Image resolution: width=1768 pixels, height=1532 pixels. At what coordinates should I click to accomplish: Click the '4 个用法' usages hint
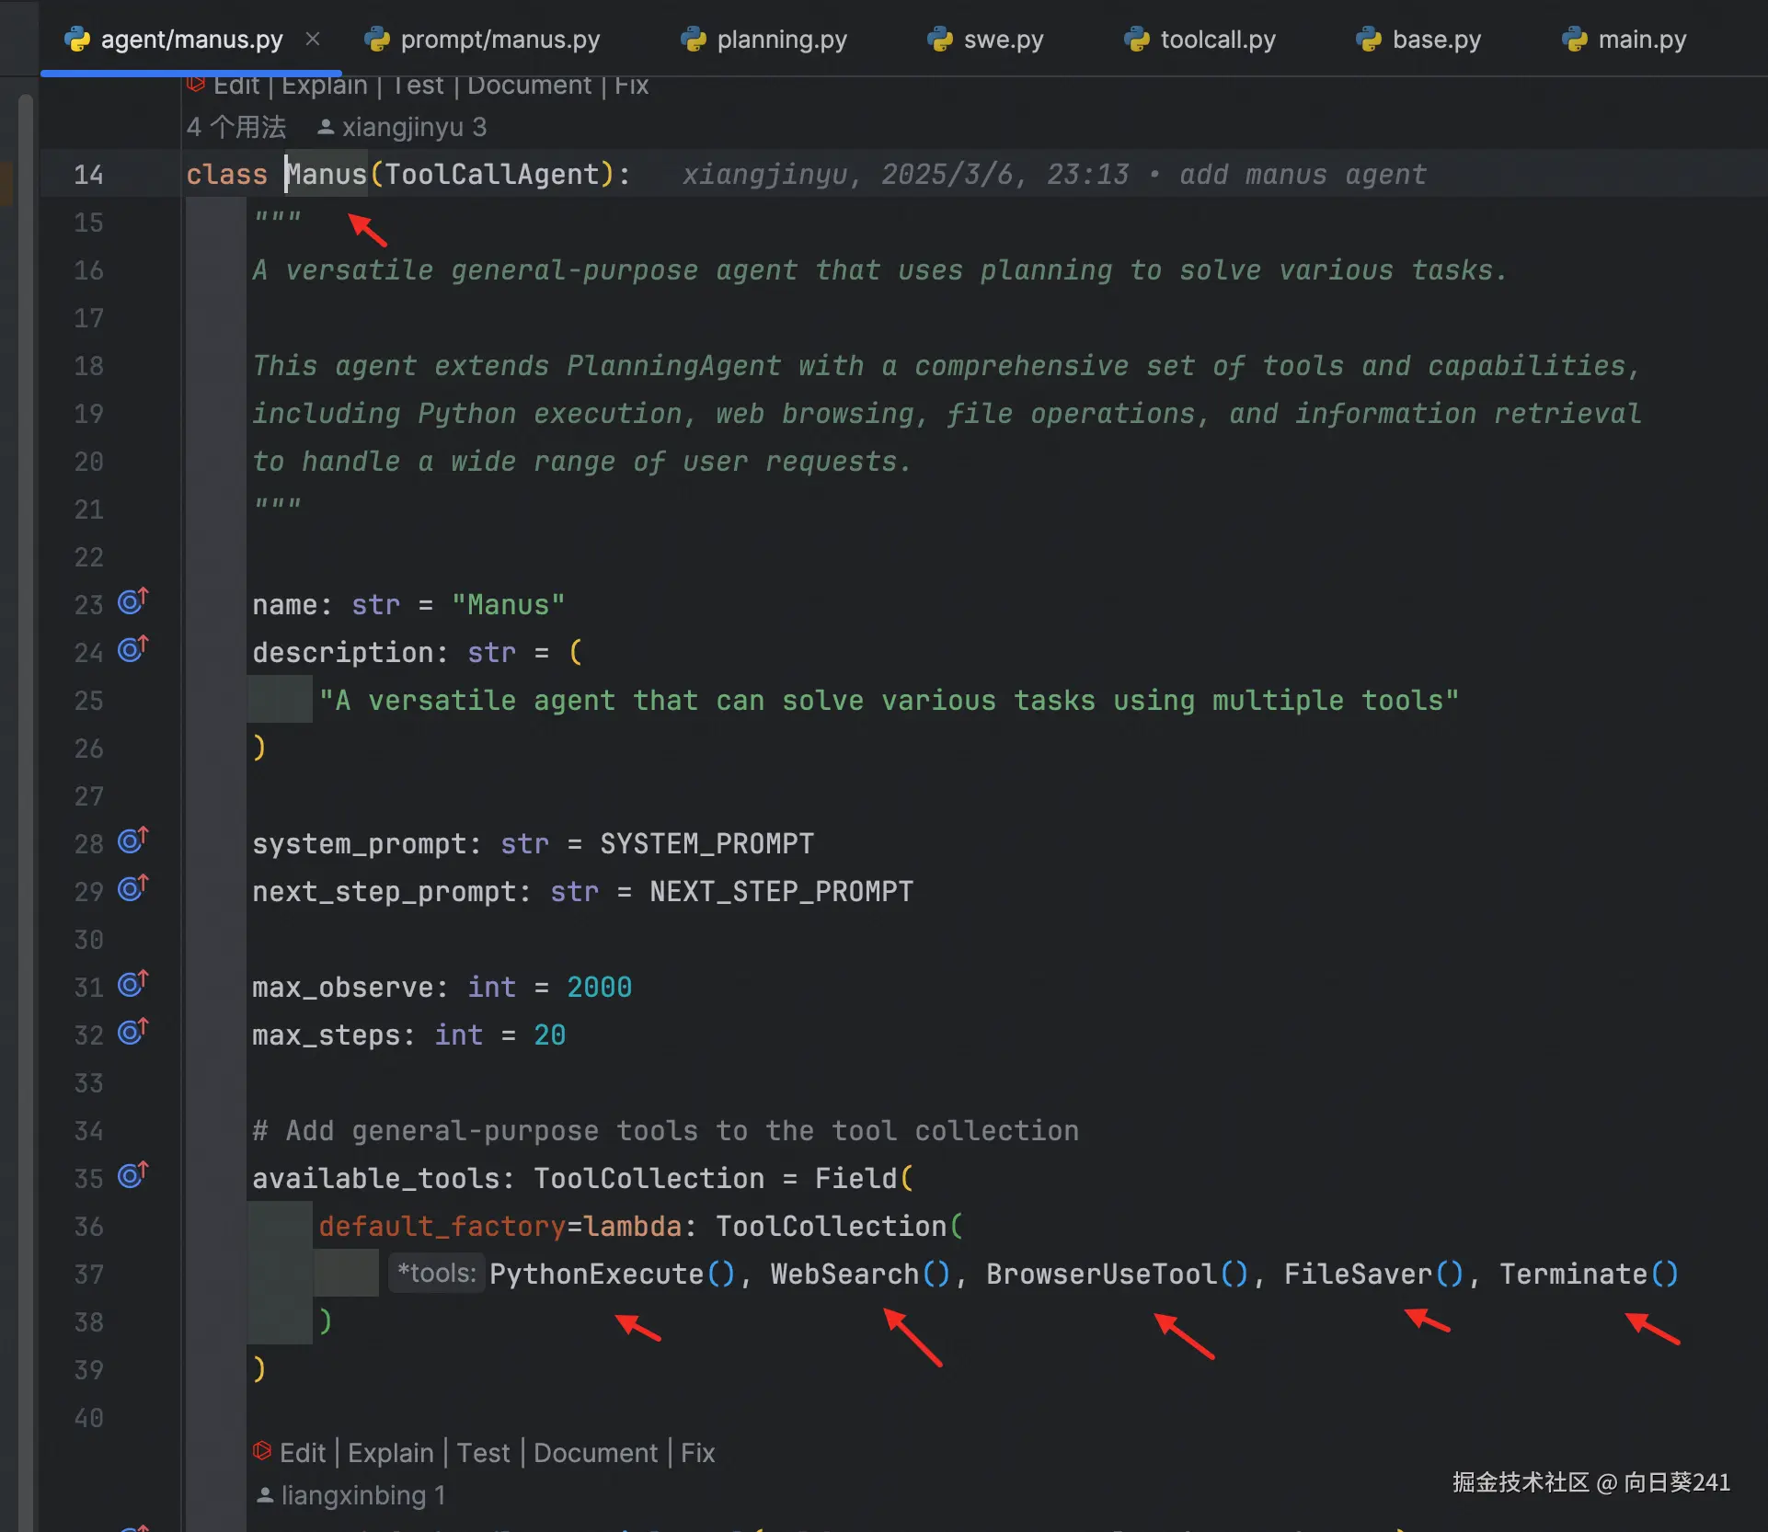pos(236,127)
